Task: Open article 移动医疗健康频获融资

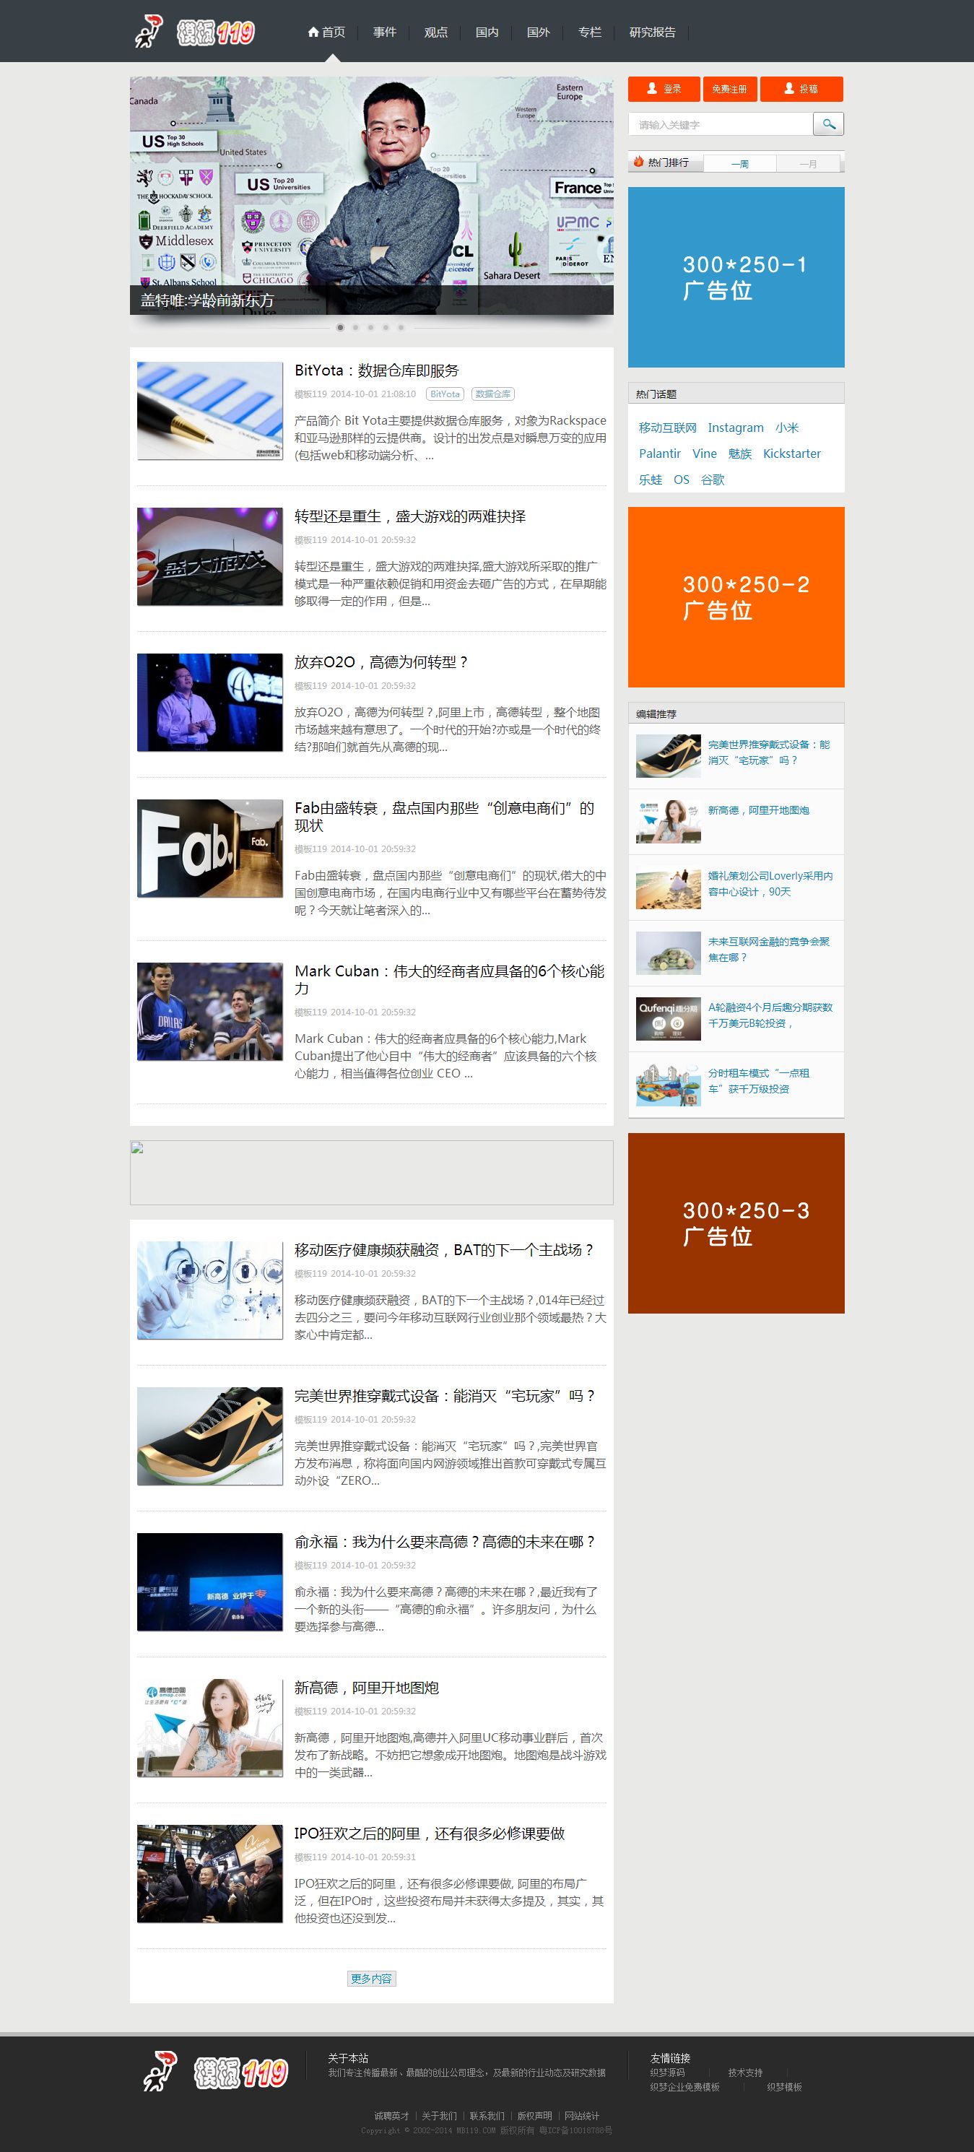Action: (x=444, y=1250)
